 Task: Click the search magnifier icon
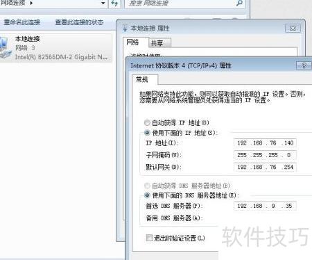(240, 3)
